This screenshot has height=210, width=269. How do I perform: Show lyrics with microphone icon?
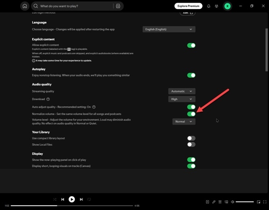coord(214,202)
